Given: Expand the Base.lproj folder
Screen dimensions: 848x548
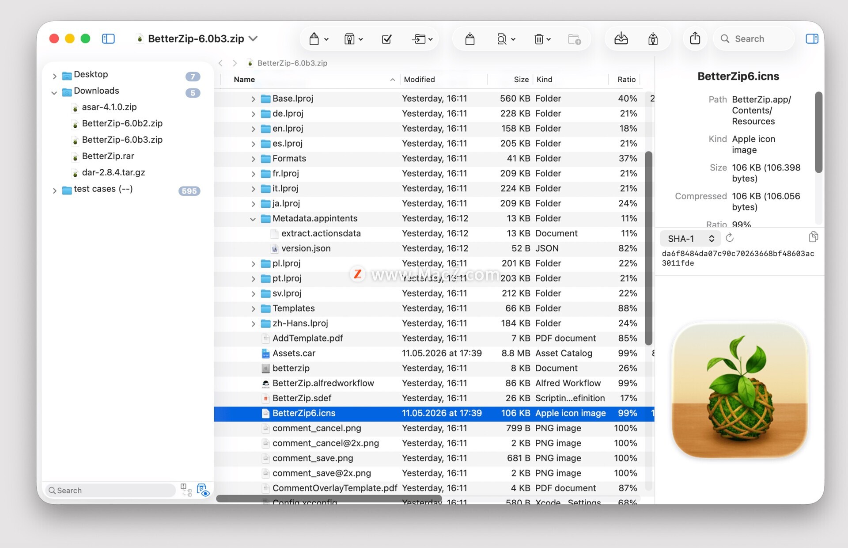Looking at the screenshot, I should (x=253, y=99).
